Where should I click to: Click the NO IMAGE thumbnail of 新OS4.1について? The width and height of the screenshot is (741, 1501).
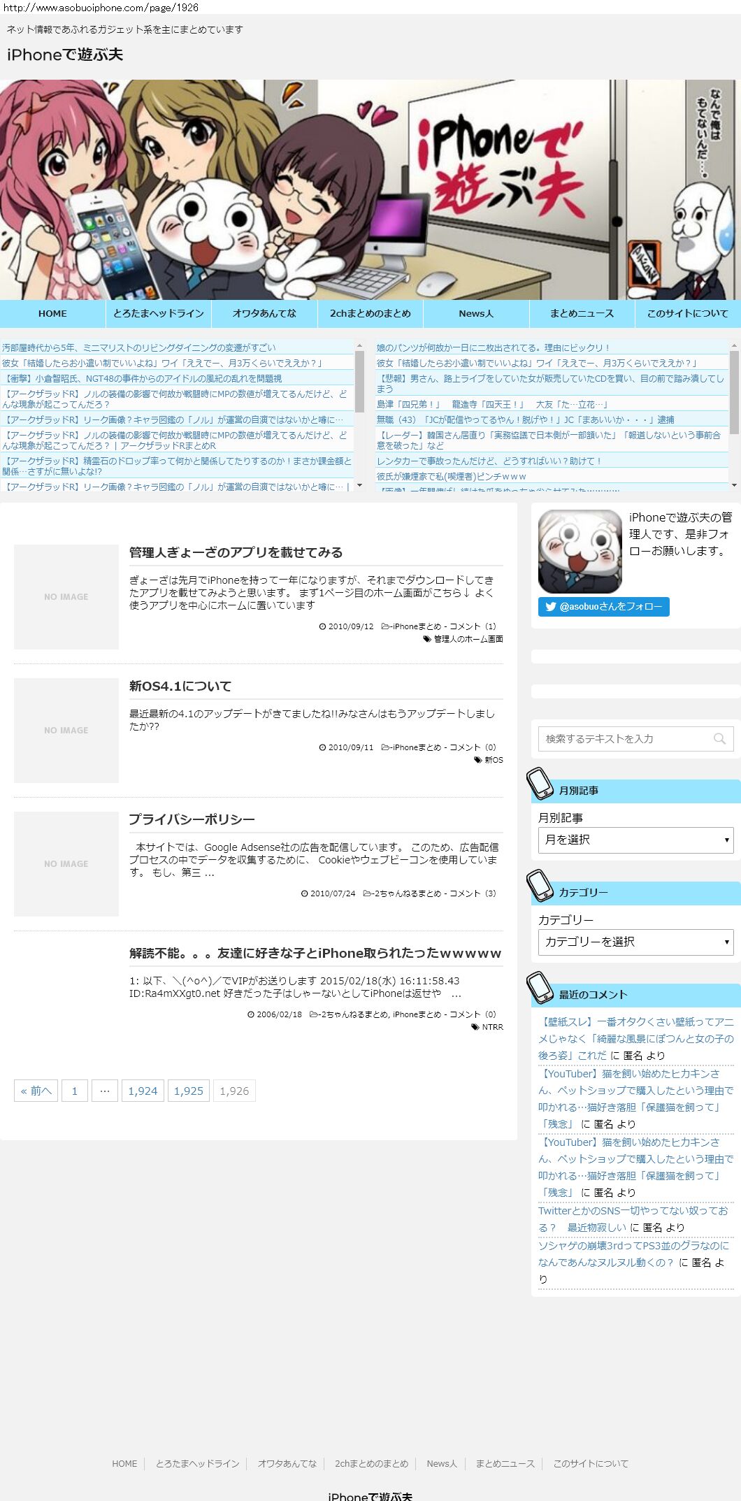click(66, 731)
